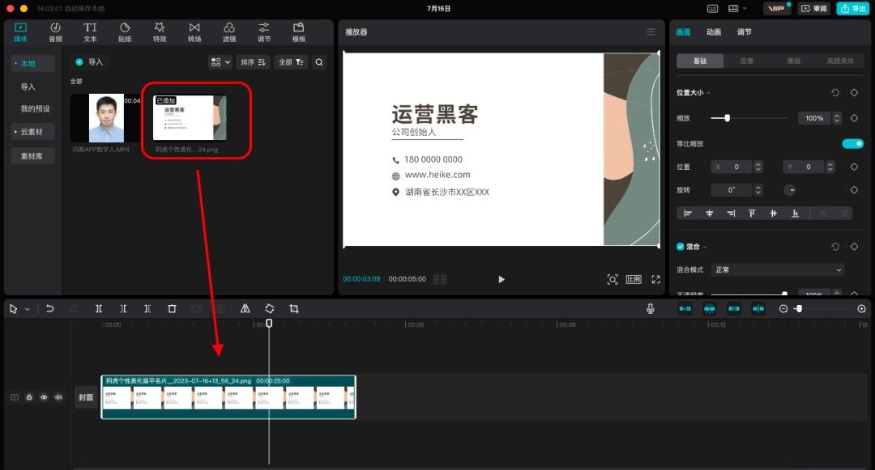Open the 排序 sort dropdown

253,62
